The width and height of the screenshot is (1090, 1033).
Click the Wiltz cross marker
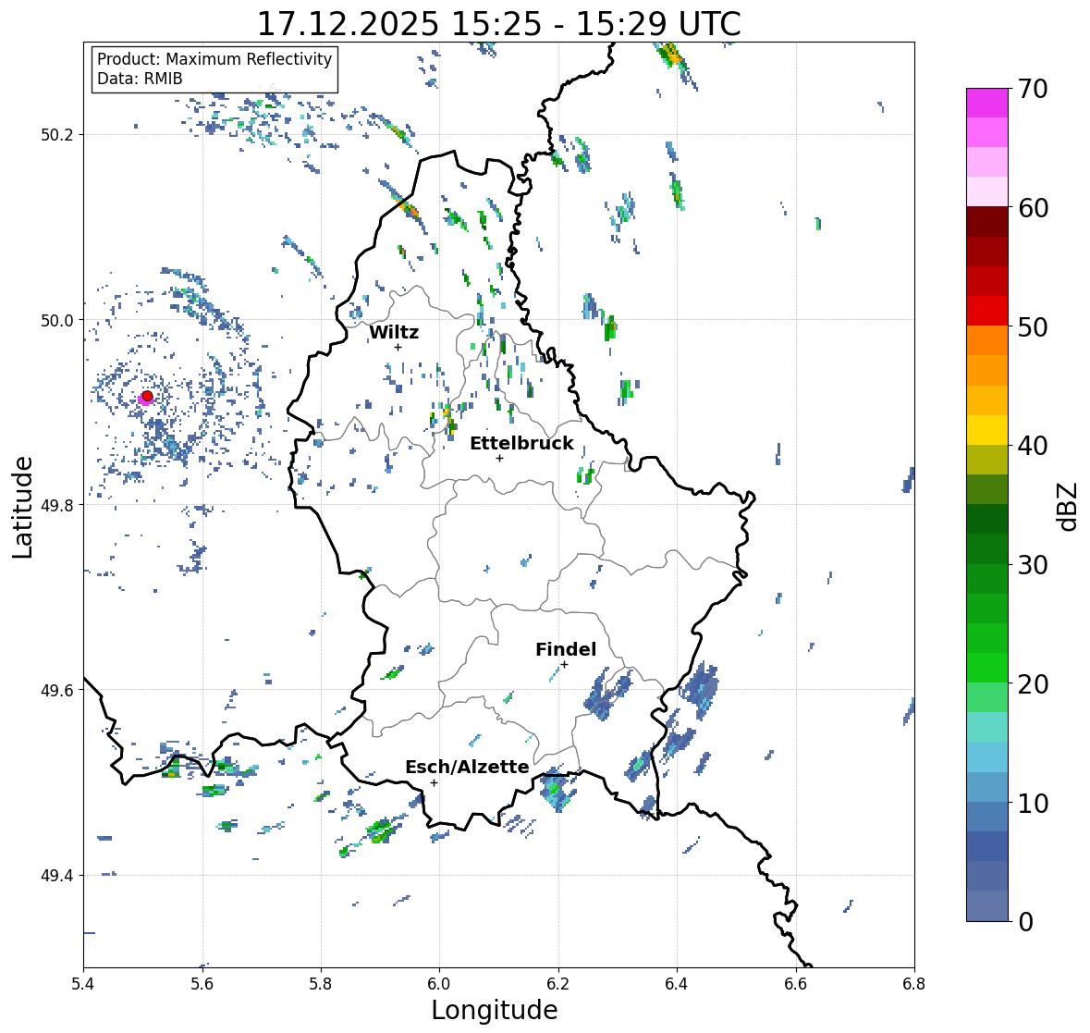[398, 347]
